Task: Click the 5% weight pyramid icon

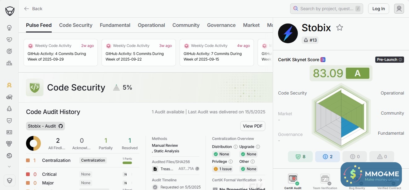Action: pyautogui.click(x=116, y=87)
